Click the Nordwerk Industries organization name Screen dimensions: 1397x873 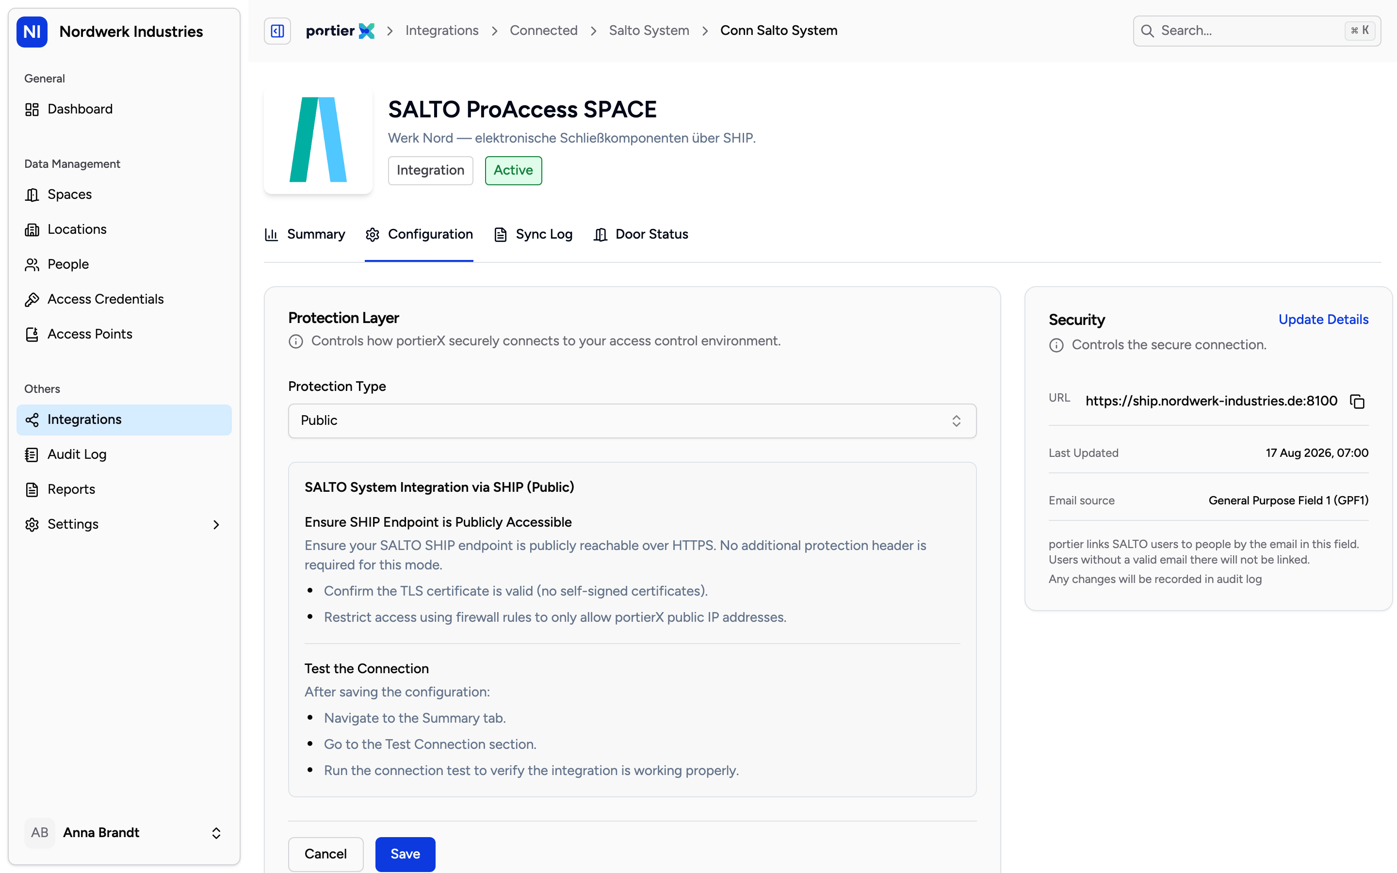pyautogui.click(x=131, y=31)
